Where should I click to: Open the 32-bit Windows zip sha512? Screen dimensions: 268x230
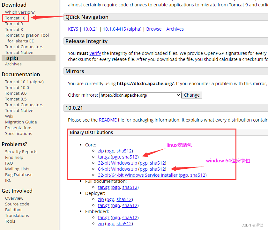point(157,163)
